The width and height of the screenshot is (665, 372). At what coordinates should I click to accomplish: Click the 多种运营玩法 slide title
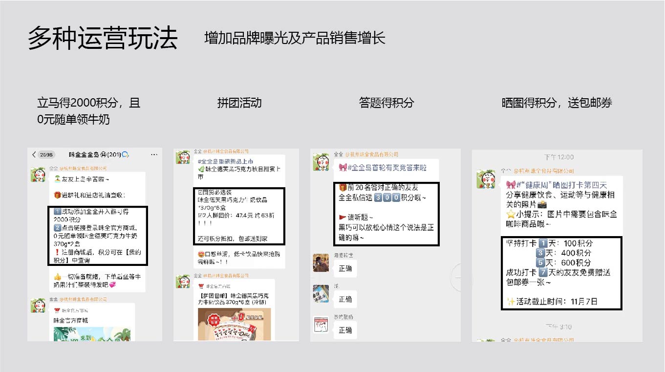pos(103,39)
